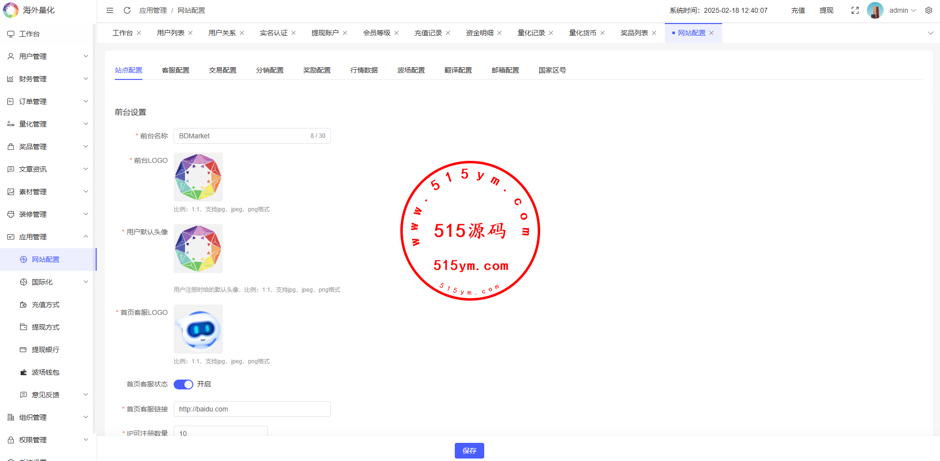
Task: Close the 量化货币 tab
Action: click(602, 33)
